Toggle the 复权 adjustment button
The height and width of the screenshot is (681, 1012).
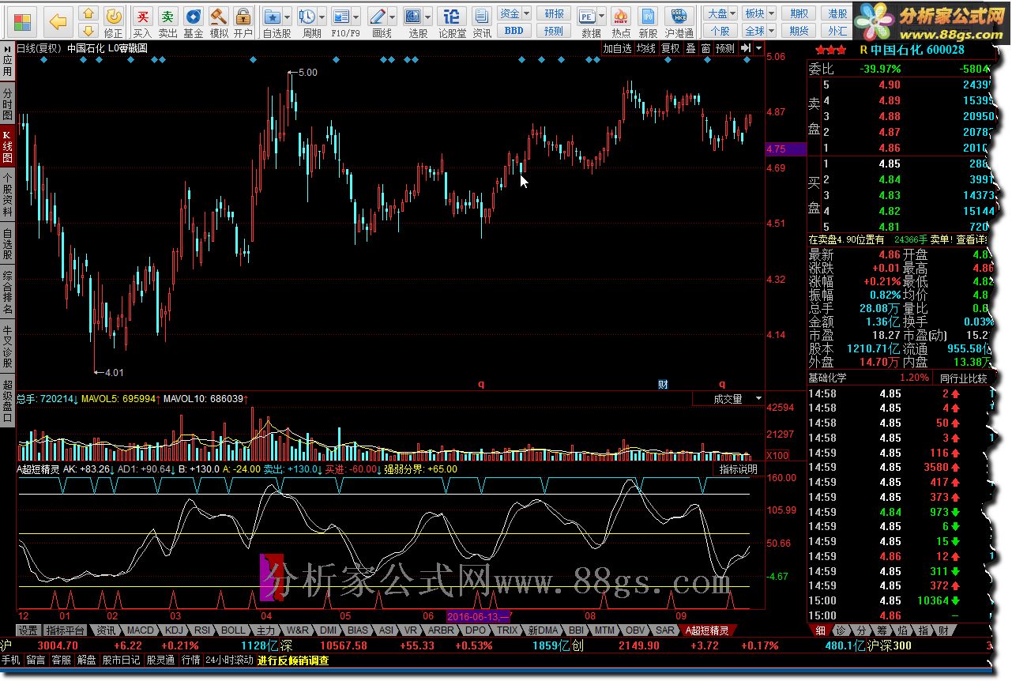click(x=671, y=48)
